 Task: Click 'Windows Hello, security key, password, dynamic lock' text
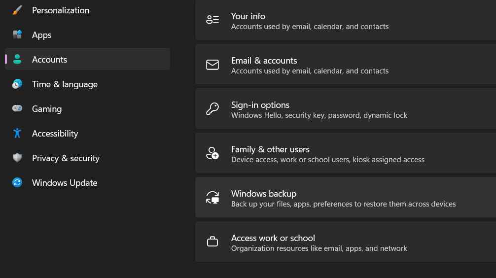click(x=319, y=115)
